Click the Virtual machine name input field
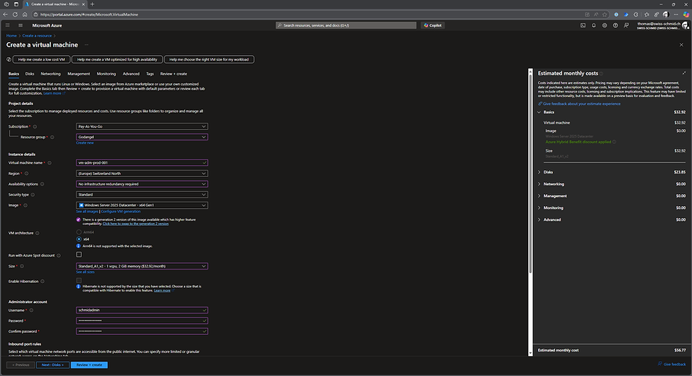Viewport: 692px width, 376px height. (142, 163)
